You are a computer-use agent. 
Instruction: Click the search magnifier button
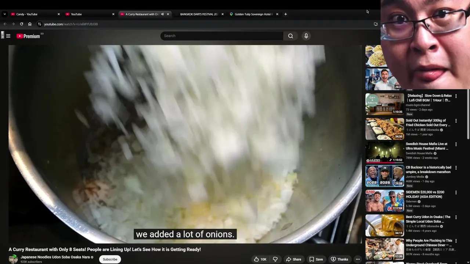290,36
